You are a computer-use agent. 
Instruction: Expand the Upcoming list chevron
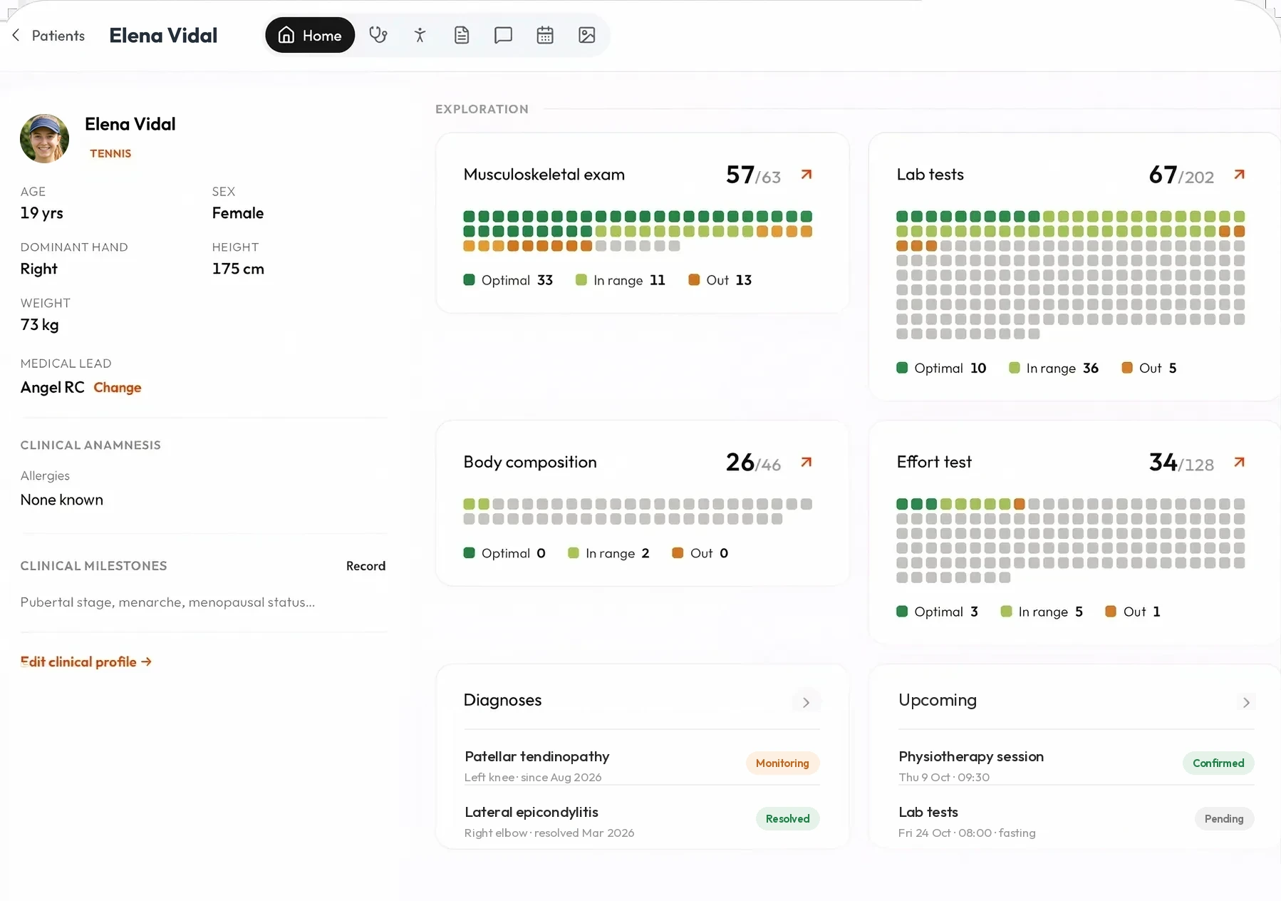tap(1246, 702)
